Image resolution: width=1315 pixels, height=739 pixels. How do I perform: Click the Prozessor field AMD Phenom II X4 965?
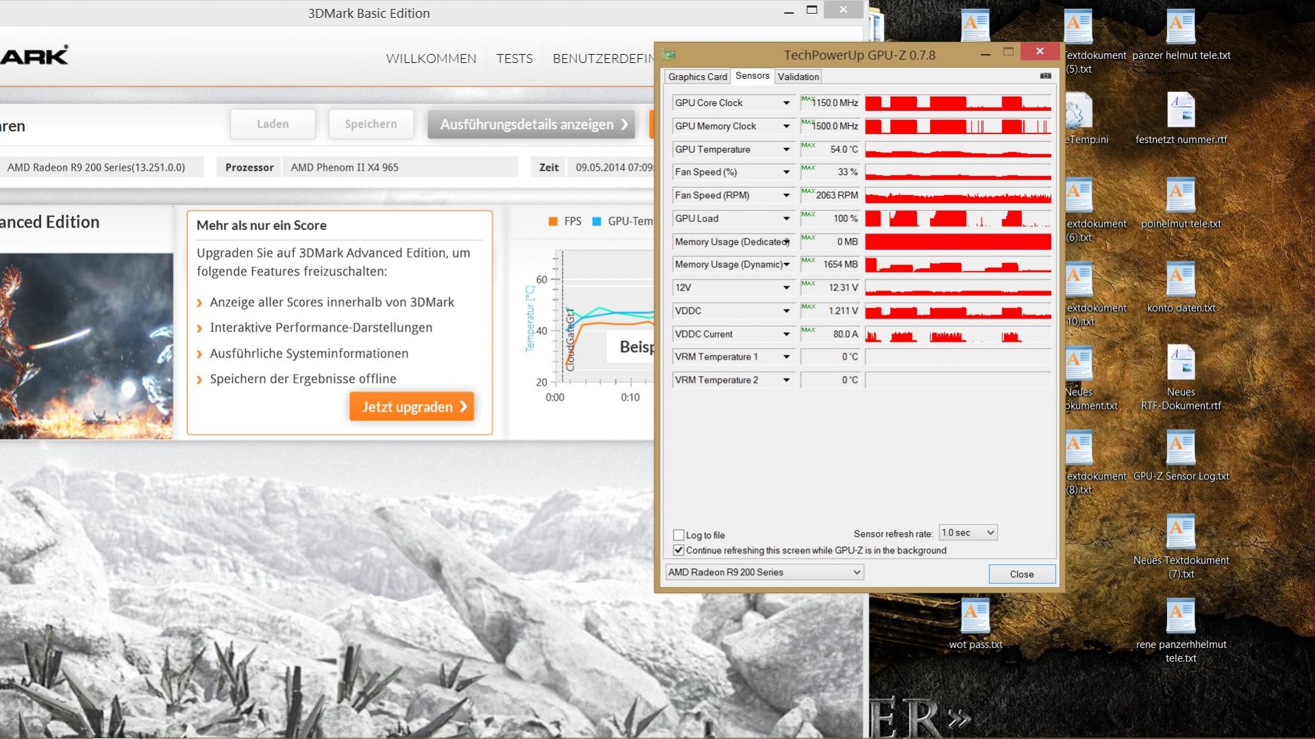click(400, 167)
